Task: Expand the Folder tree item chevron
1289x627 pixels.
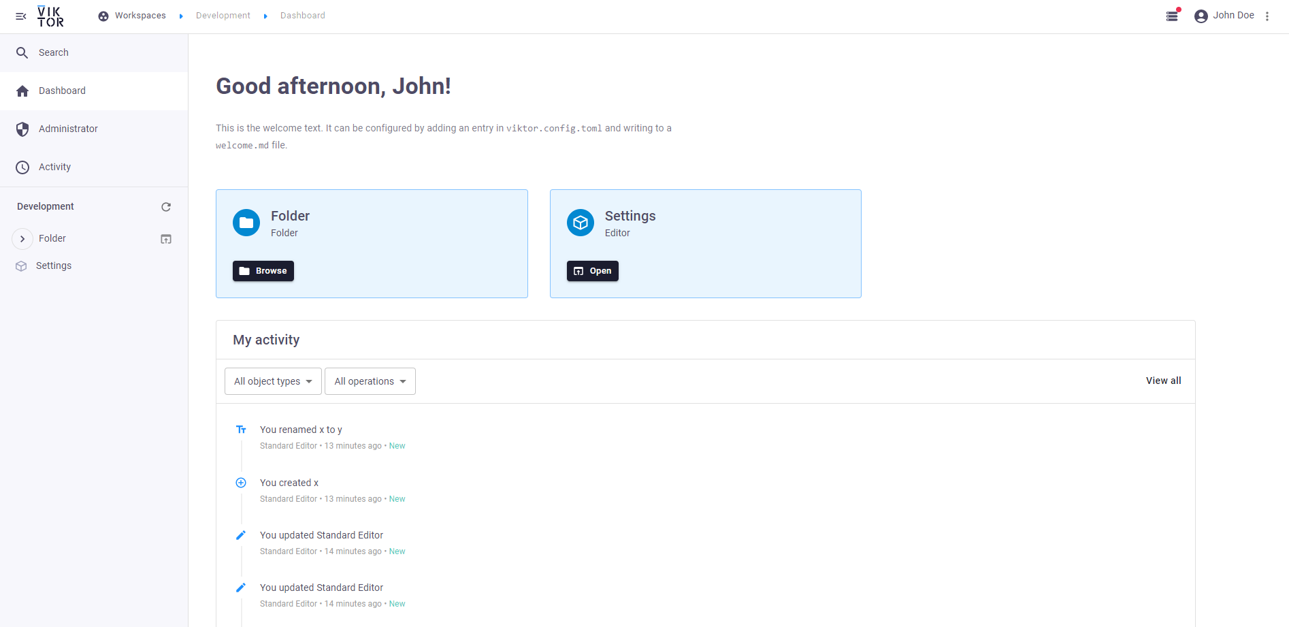Action: tap(22, 239)
